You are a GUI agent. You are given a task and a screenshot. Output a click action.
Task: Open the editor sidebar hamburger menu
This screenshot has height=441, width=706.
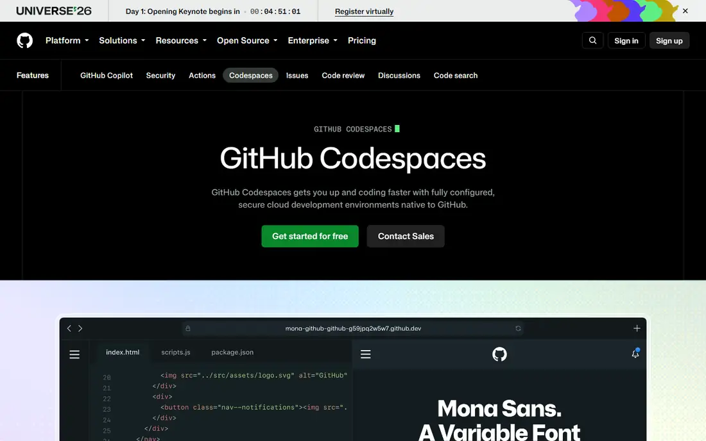74,354
